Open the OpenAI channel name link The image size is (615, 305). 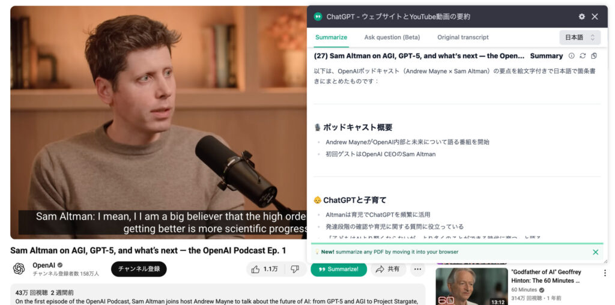pos(43,265)
